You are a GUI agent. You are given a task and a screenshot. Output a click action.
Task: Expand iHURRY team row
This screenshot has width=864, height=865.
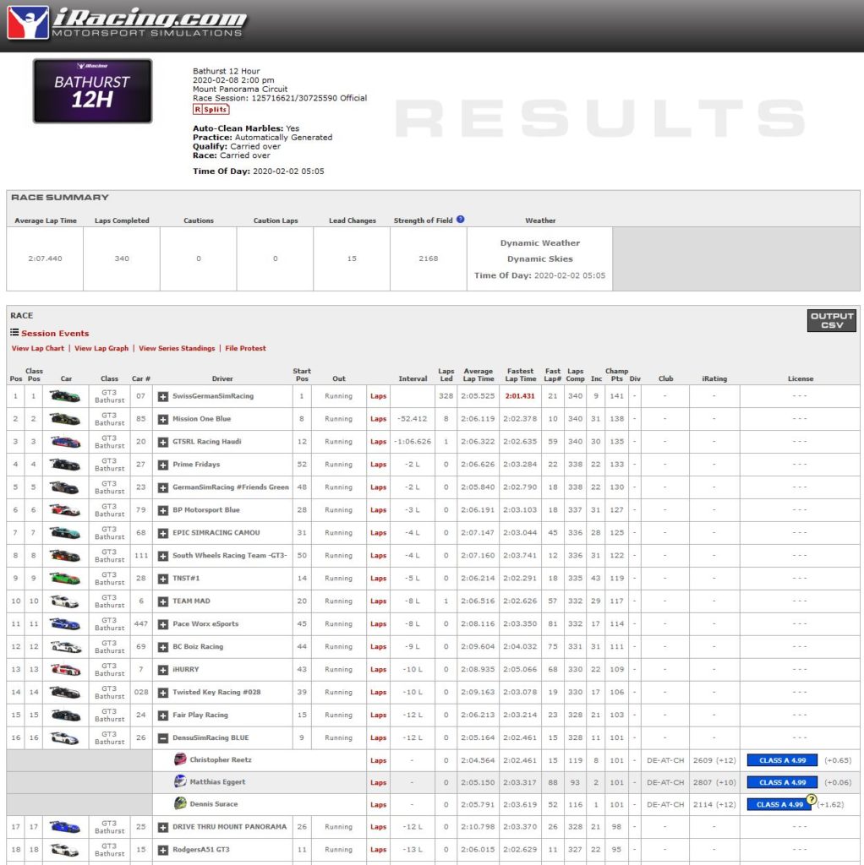163,670
